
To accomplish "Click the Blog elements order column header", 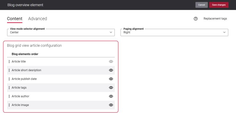I will click(25, 54).
